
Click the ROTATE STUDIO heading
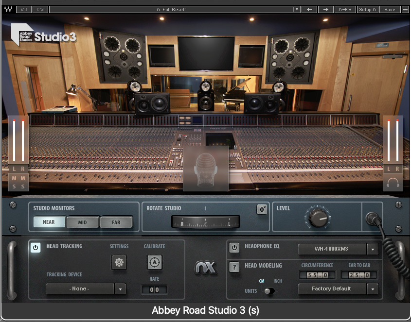coord(163,208)
